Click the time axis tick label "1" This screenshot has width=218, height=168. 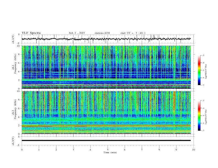[39, 150]
